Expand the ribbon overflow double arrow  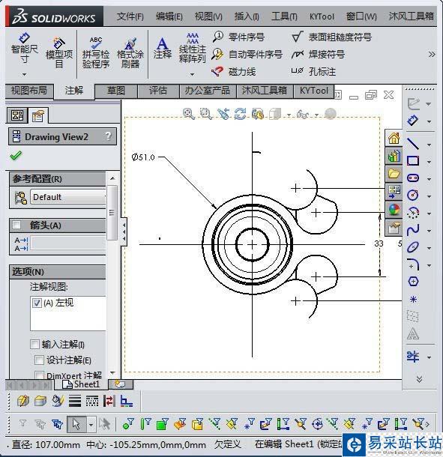pyautogui.click(x=432, y=54)
